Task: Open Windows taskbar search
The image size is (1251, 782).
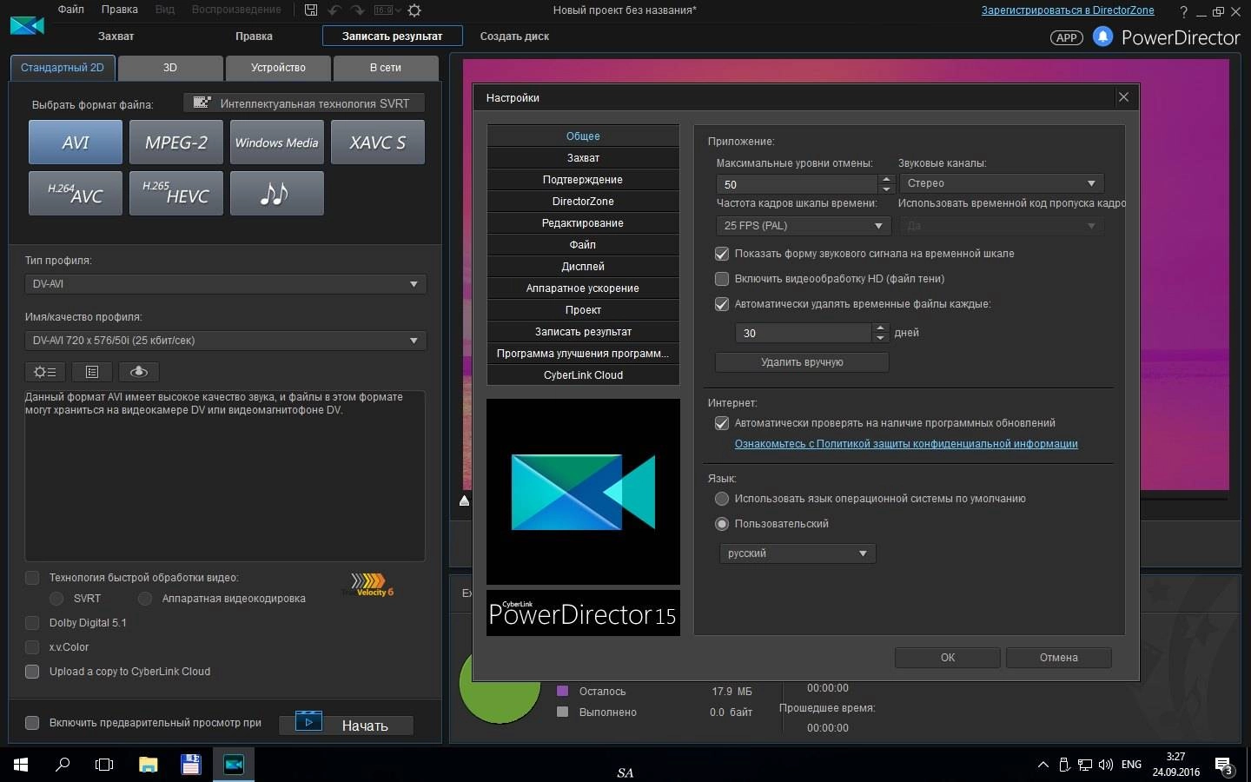Action: pos(63,765)
